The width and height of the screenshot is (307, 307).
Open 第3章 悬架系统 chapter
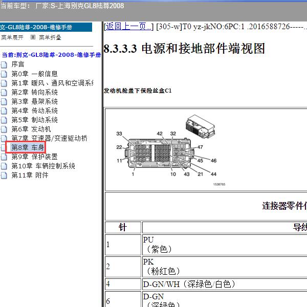coord(34,101)
